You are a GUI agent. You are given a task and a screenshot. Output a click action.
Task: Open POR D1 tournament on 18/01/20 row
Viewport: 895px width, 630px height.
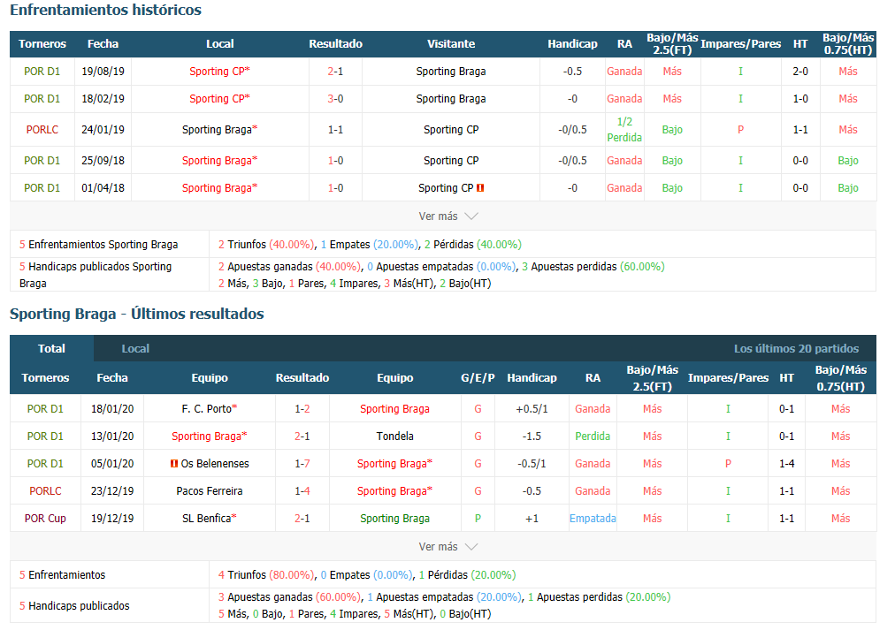[45, 409]
